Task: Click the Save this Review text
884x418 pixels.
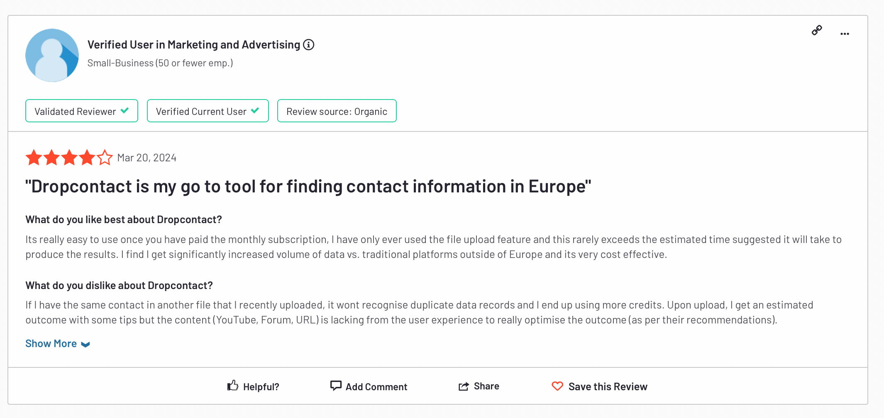Action: (x=608, y=386)
